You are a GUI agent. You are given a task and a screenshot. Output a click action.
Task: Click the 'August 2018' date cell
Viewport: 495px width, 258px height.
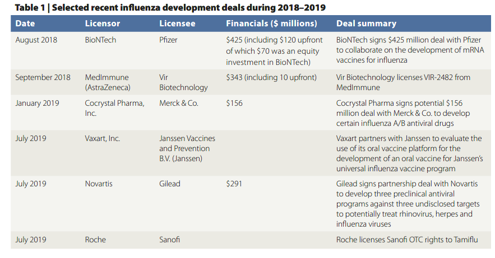pos(36,40)
